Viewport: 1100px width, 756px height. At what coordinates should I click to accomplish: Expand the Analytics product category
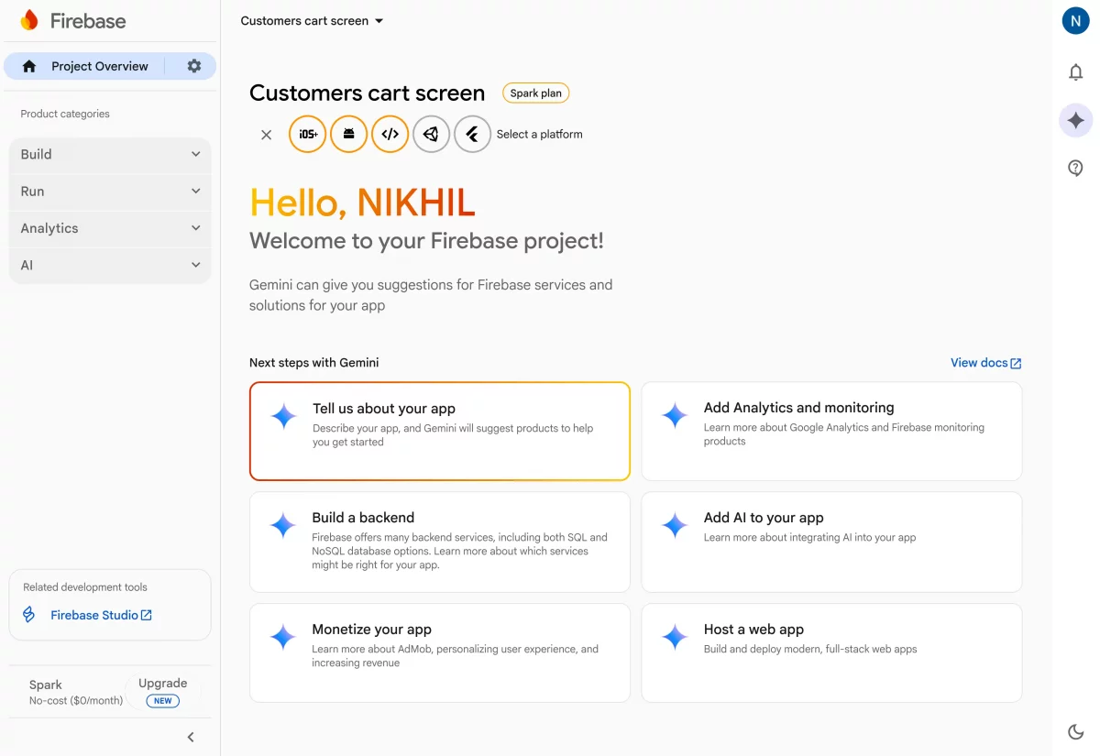tap(110, 228)
